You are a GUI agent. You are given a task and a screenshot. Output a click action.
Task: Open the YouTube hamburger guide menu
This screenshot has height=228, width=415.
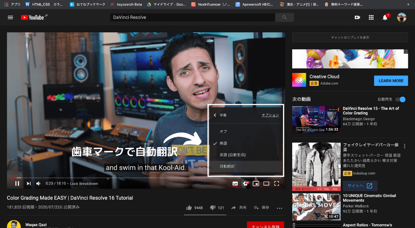[x=10, y=17]
